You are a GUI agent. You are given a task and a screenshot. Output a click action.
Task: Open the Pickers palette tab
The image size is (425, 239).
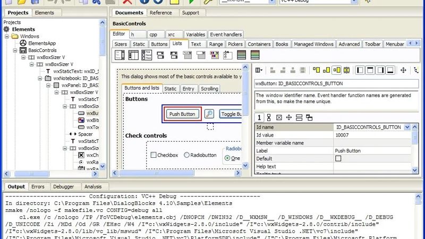click(235, 44)
